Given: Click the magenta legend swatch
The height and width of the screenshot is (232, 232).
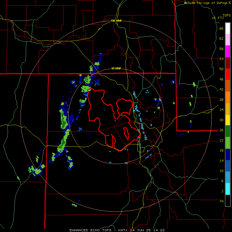Looking at the screenshot, I should 228,51.
